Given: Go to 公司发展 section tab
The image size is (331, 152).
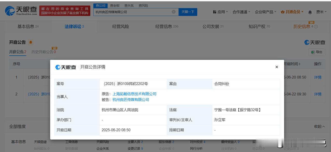Looking at the screenshot, I should 213,26.
